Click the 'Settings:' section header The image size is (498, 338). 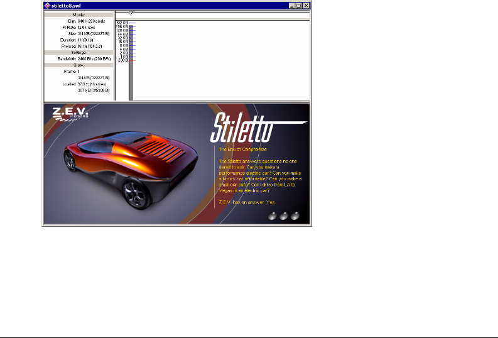[x=78, y=52]
